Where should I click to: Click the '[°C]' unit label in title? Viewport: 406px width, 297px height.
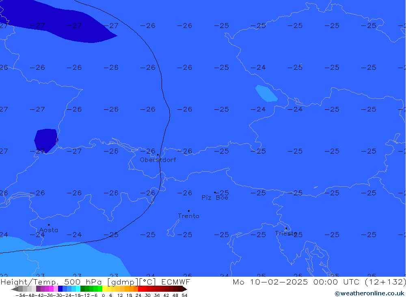[147, 282]
